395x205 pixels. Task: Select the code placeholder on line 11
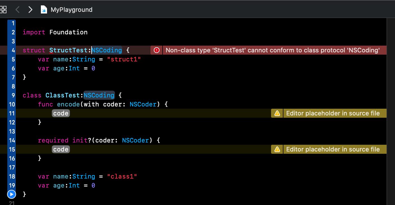pos(61,113)
